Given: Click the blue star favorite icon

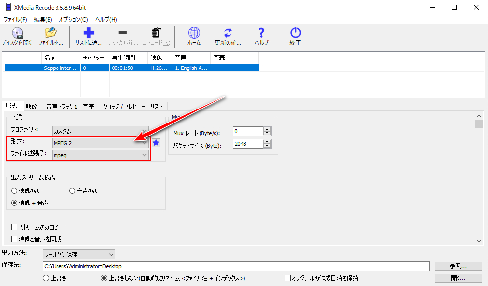Looking at the screenshot, I should tap(156, 143).
